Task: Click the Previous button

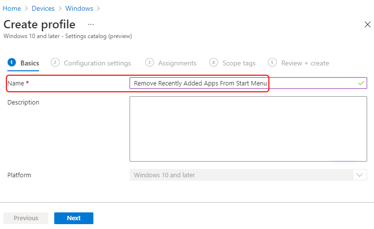Action: [x=26, y=218]
